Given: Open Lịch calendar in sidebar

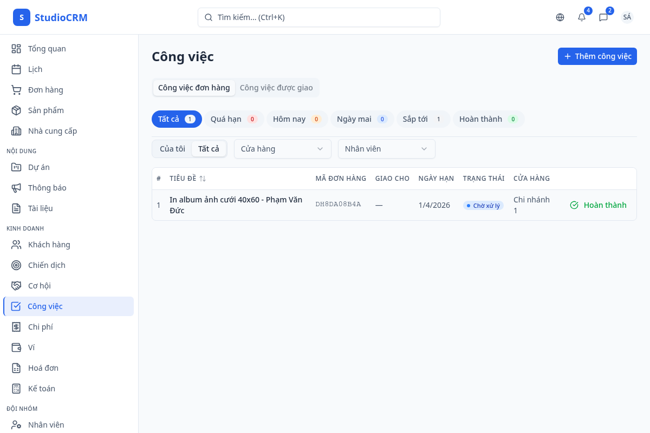Looking at the screenshot, I should [35, 69].
